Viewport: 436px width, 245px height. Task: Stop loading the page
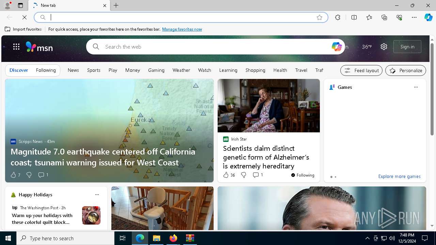point(25,17)
